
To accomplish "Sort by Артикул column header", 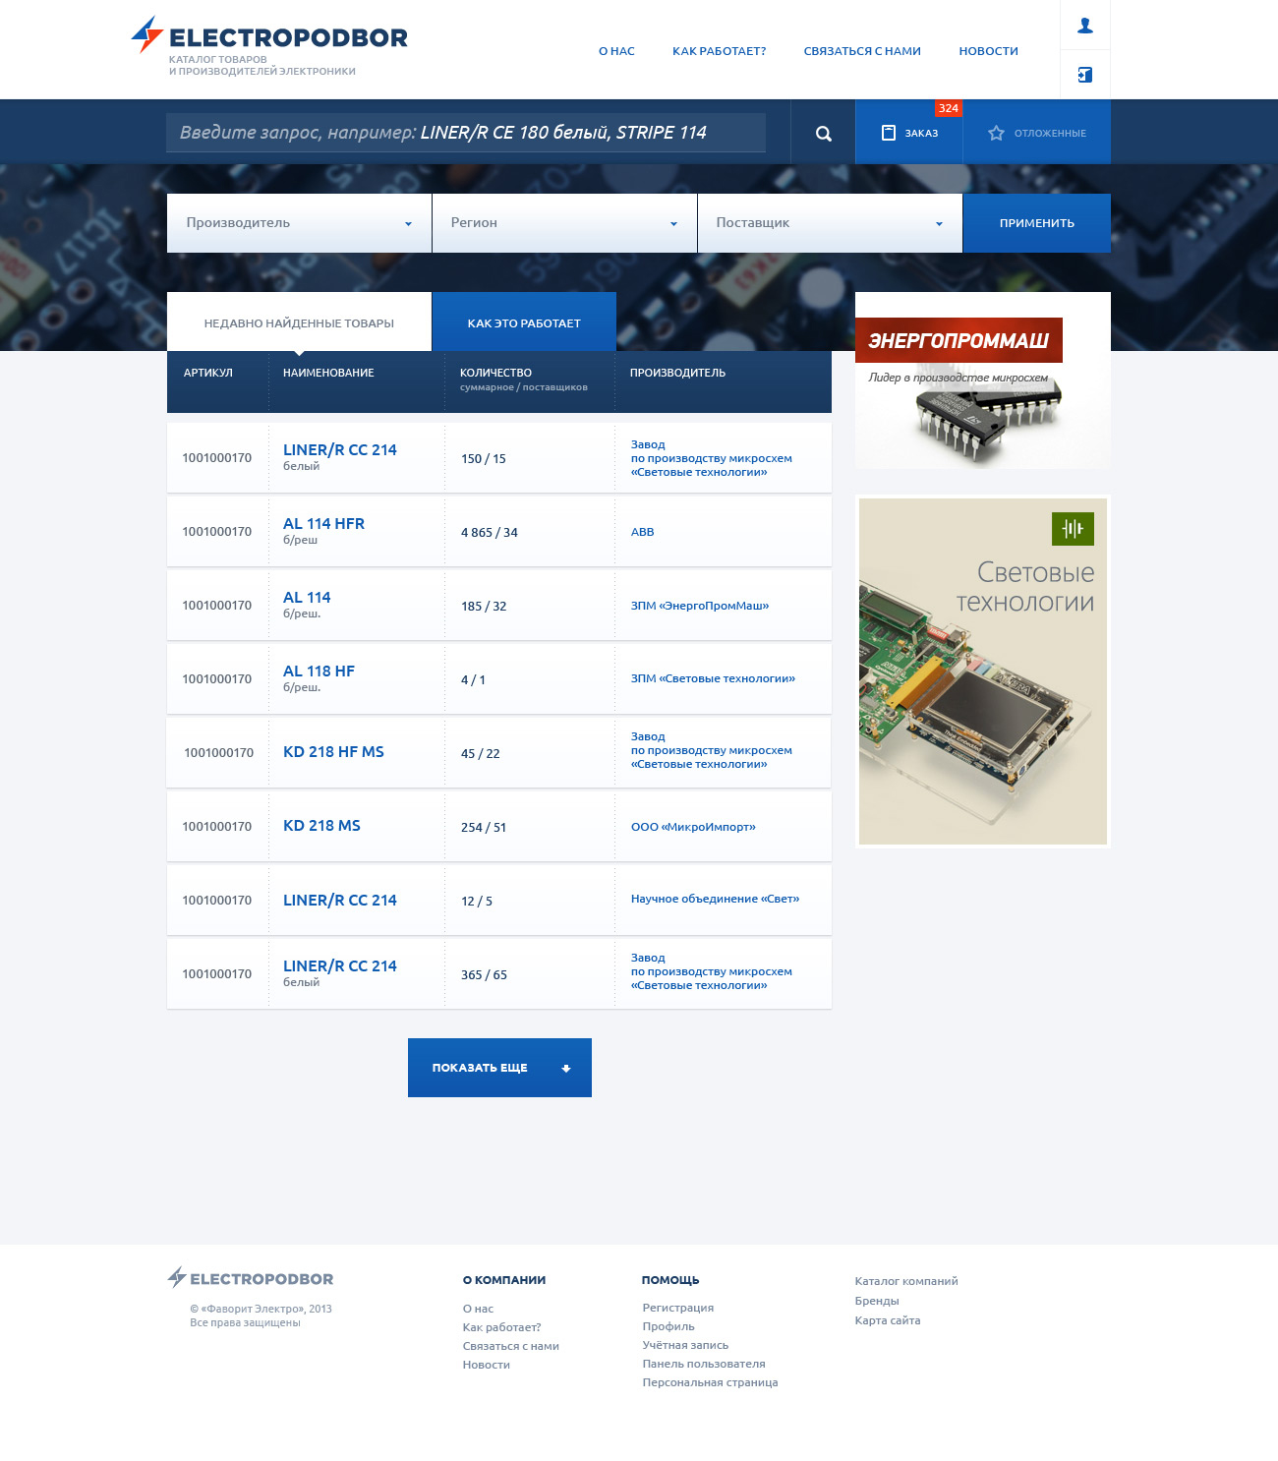I will [207, 373].
